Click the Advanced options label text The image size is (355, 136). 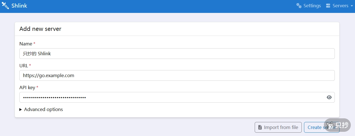[43, 109]
